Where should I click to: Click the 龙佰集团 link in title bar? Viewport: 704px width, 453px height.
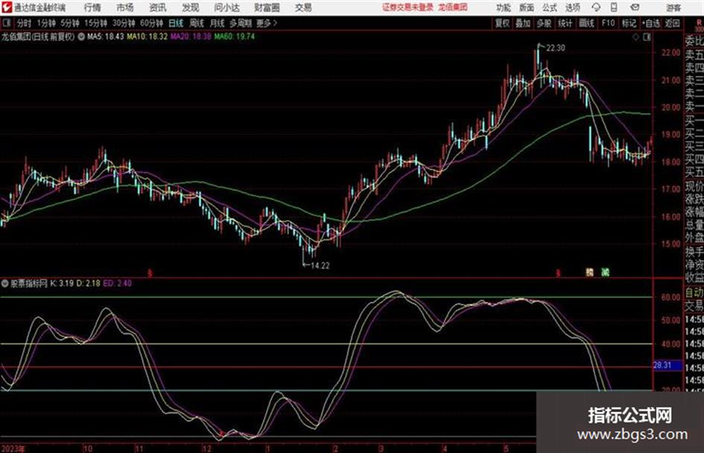(453, 7)
